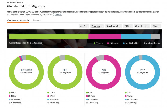The image size is (167, 108).
Task: Open the Fraktion filter dropdown
Action: pyautogui.click(x=97, y=26)
